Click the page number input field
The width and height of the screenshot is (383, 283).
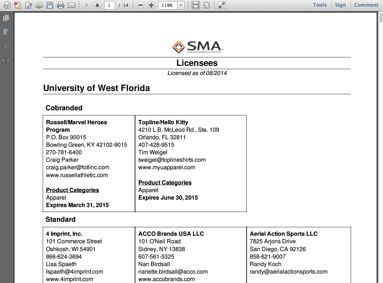(109, 5)
